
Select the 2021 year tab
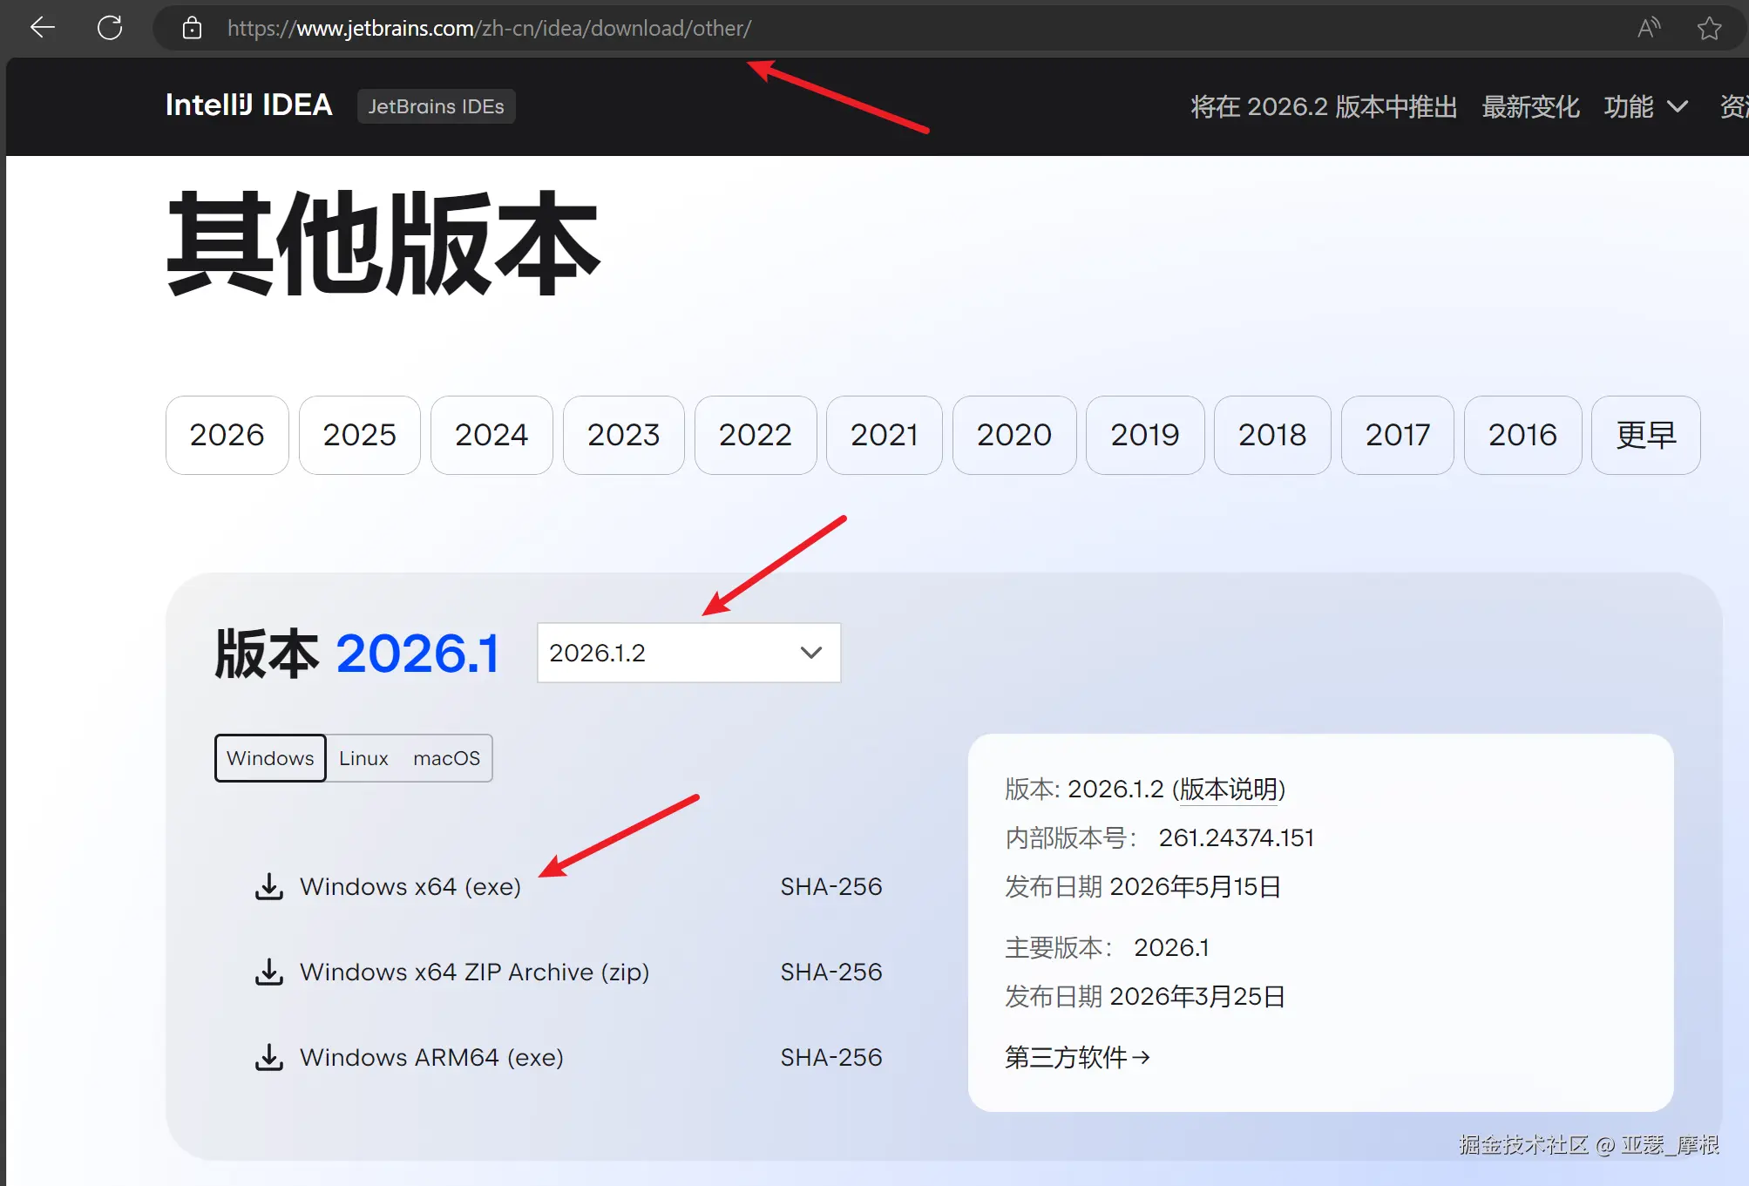pyautogui.click(x=884, y=435)
